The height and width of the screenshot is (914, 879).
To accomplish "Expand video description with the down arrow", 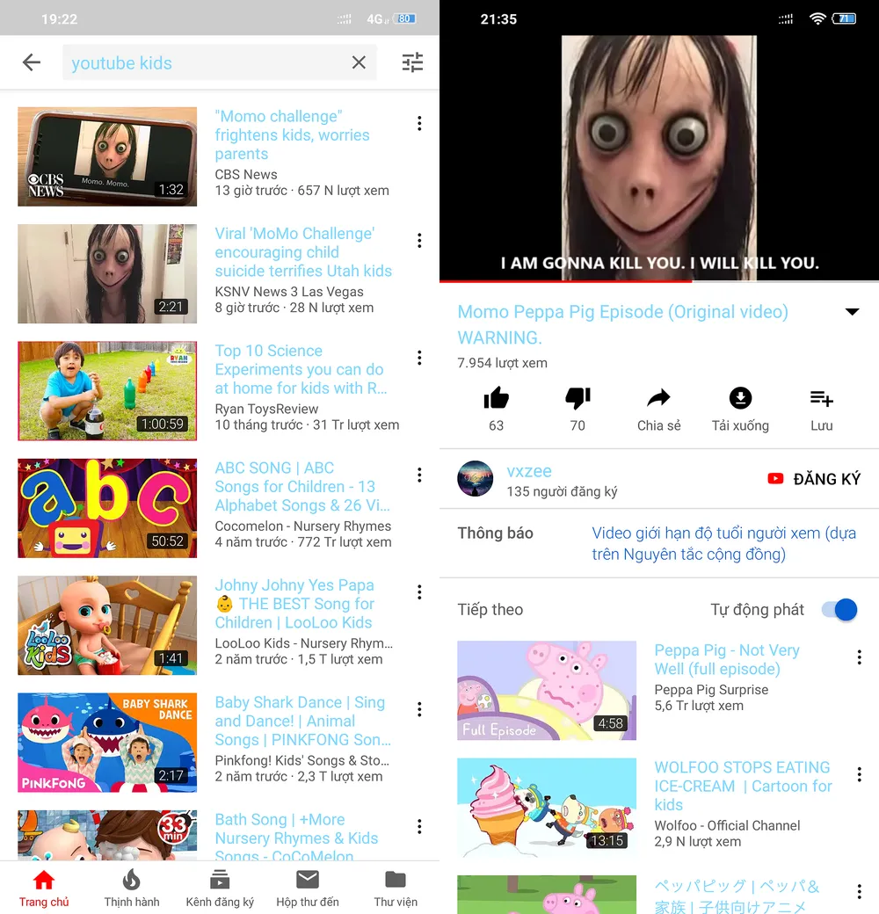I will coord(852,312).
